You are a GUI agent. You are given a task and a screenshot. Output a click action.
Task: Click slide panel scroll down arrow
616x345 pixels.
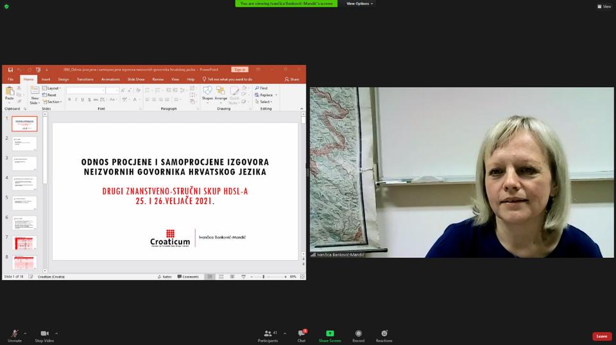click(45, 271)
